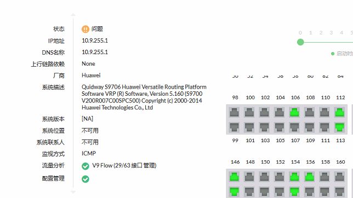Viewport: 353px width, 198px height.
Task: Select green port icon 154
Action: [294, 177]
